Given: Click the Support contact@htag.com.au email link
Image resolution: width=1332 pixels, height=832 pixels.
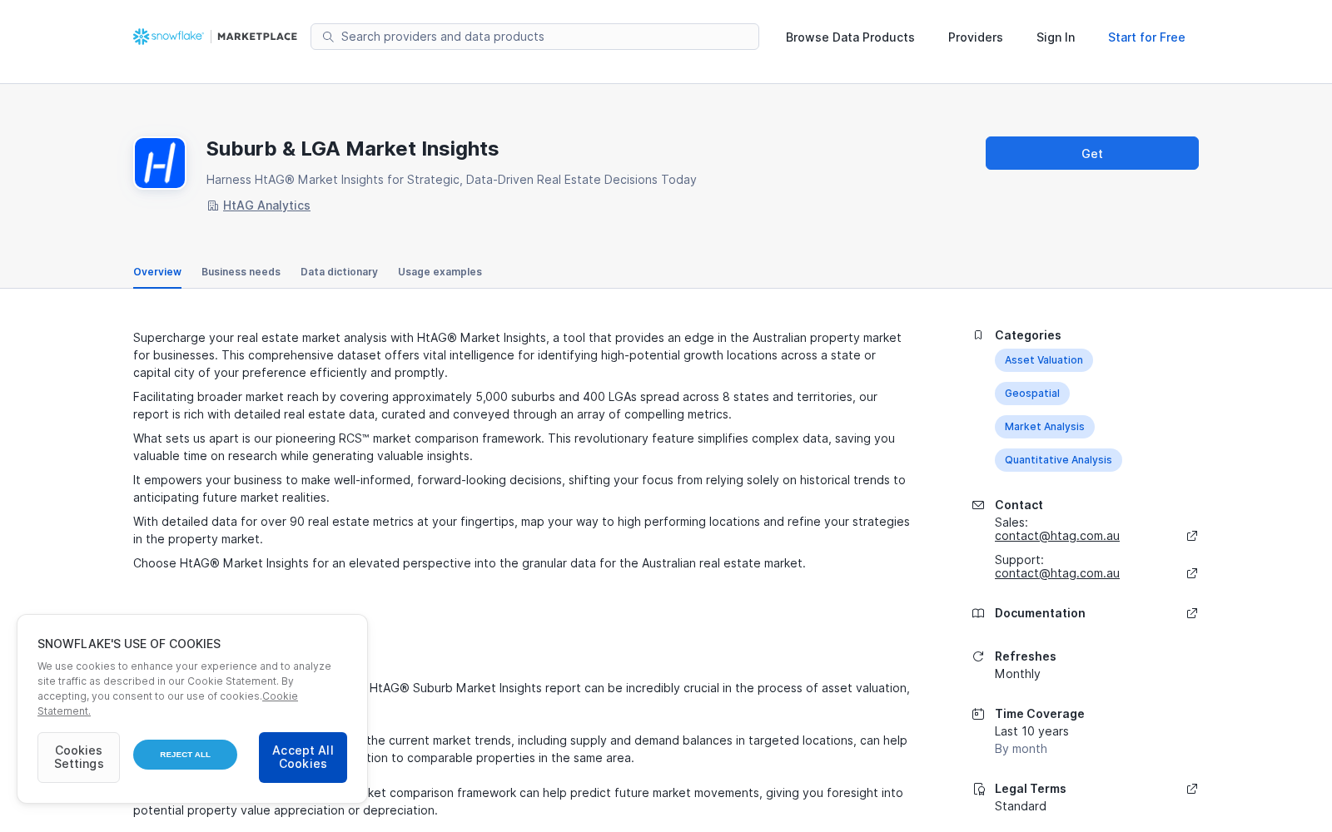Looking at the screenshot, I should [x=1057, y=573].
